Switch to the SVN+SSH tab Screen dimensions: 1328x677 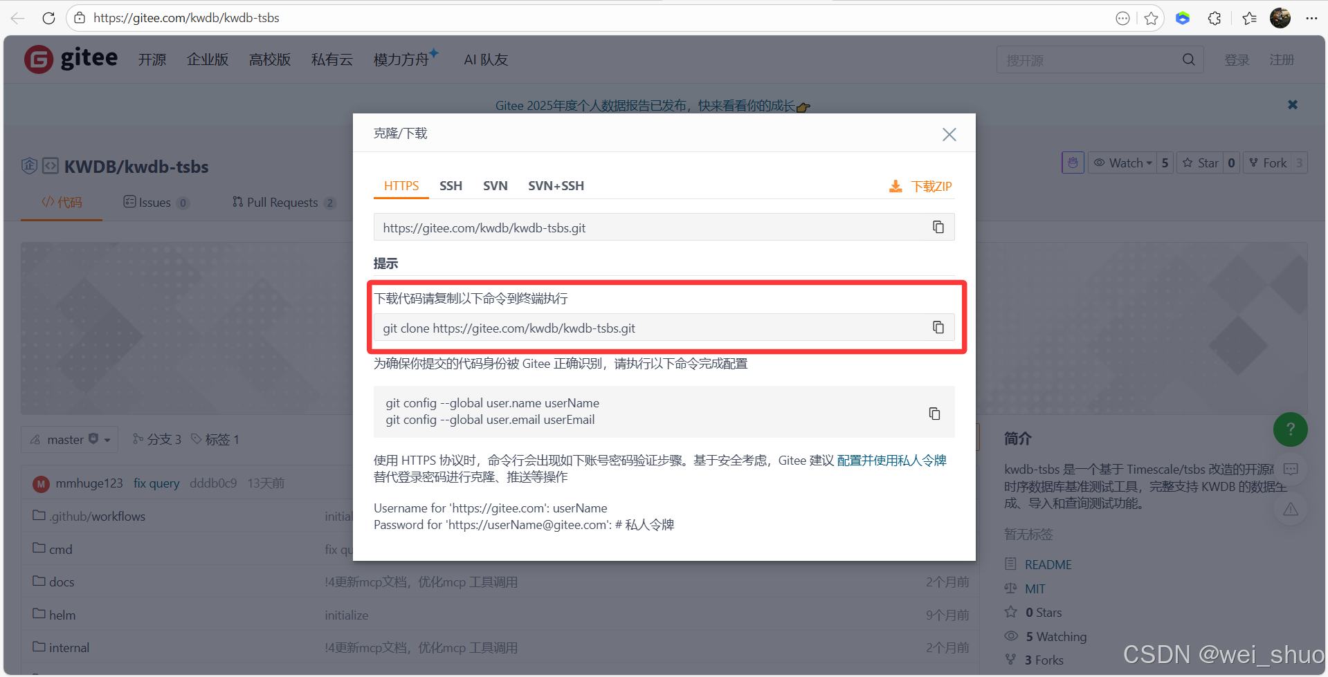click(556, 186)
